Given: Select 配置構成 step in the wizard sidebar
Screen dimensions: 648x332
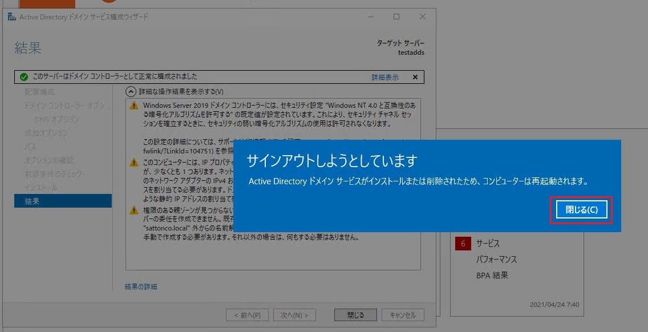Looking at the screenshot, I should pos(39,92).
